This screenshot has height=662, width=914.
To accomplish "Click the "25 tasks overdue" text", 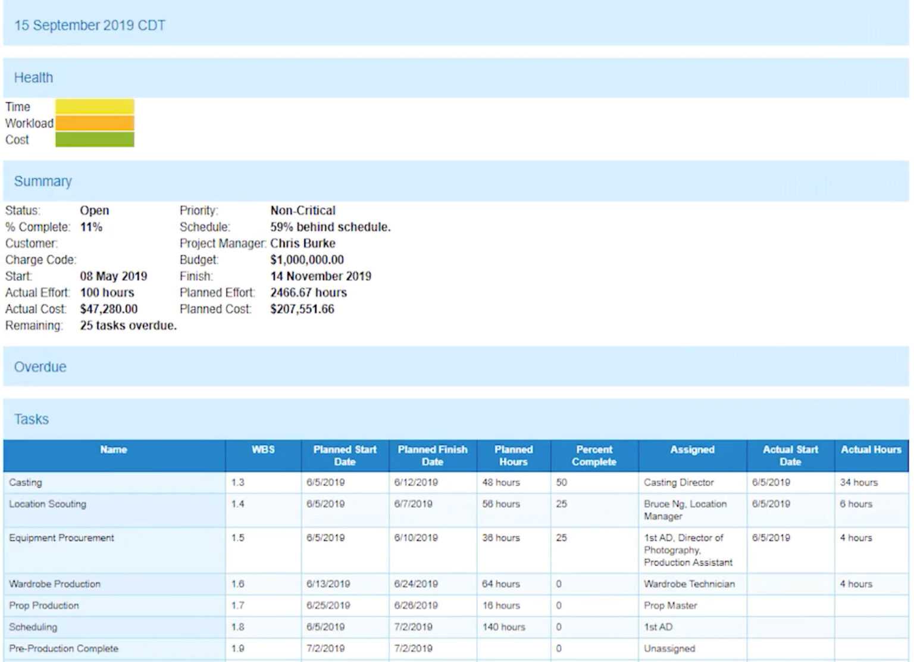I will (x=127, y=325).
